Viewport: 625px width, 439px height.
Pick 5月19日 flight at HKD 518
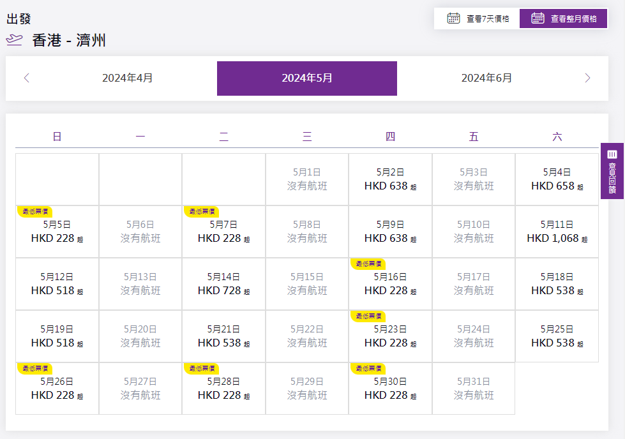click(x=57, y=337)
